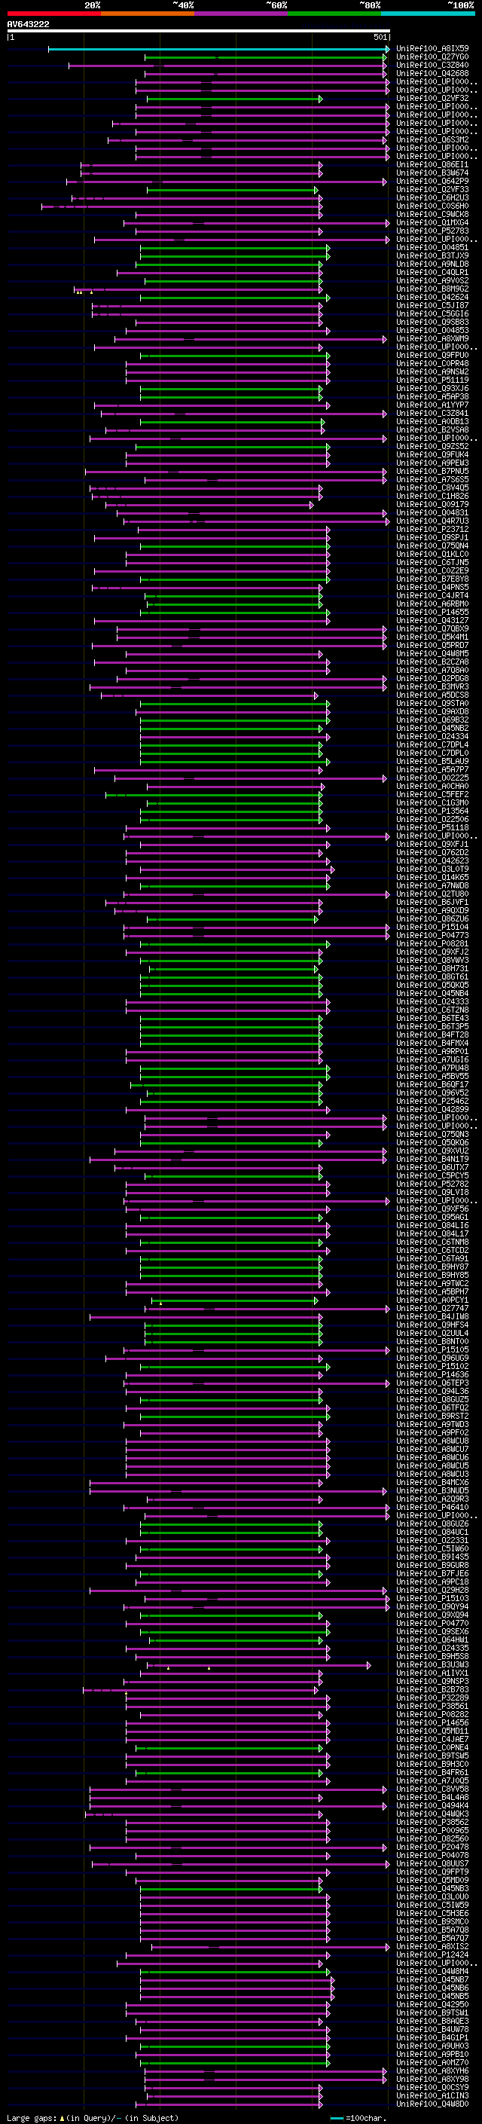The width and height of the screenshot is (482, 2124).
Task: Select the UniRef100_P51119 label
Action: click(432, 380)
